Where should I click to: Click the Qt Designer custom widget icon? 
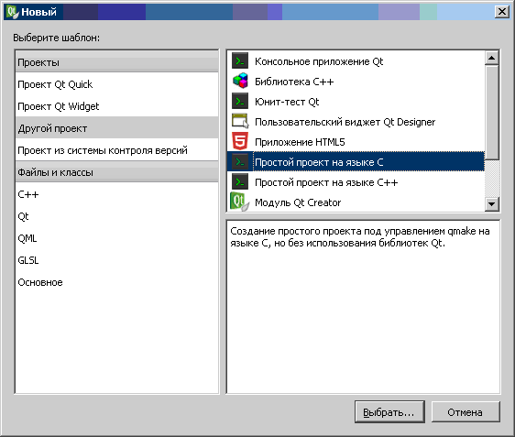pyautogui.click(x=240, y=121)
